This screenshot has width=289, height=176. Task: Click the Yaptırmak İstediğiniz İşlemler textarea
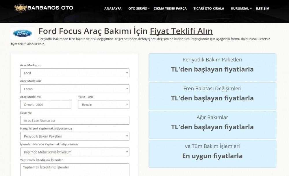click(75, 170)
